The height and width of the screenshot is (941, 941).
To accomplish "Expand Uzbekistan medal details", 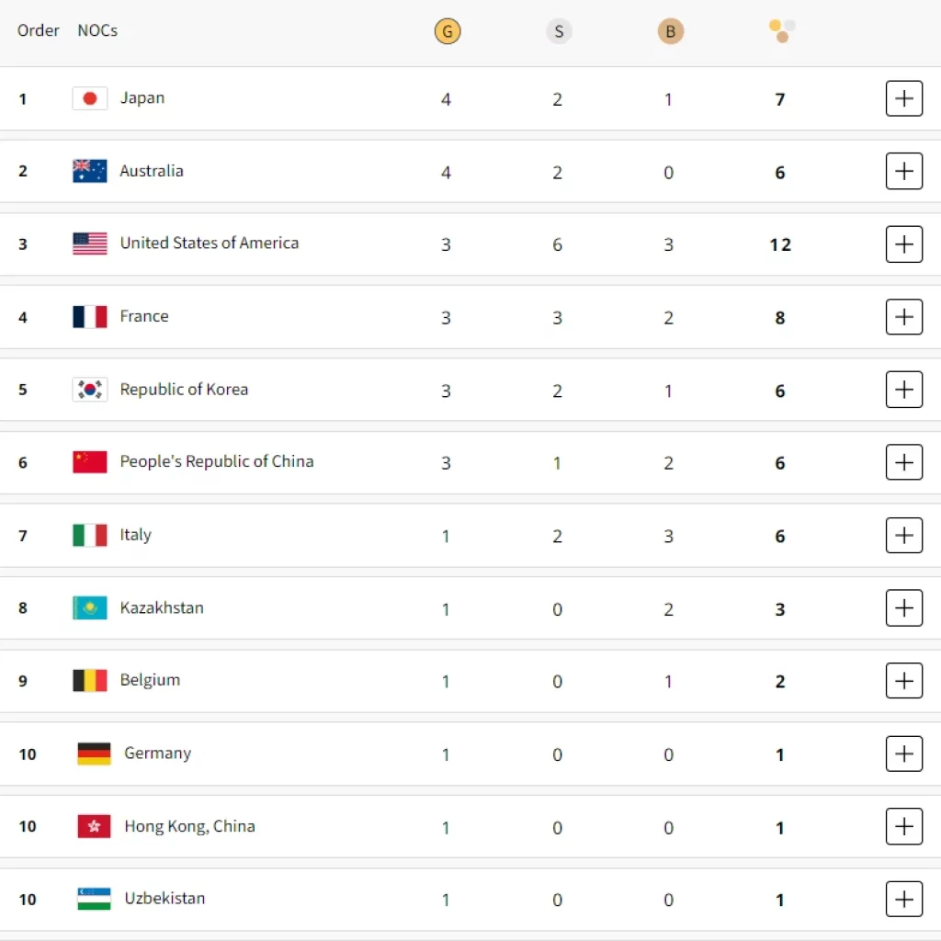I will pyautogui.click(x=903, y=899).
